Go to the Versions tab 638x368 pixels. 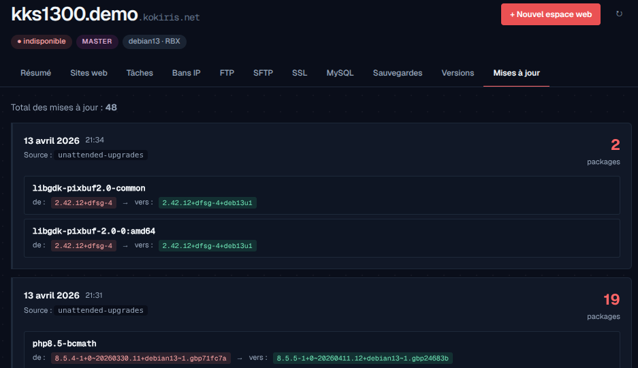click(x=458, y=73)
